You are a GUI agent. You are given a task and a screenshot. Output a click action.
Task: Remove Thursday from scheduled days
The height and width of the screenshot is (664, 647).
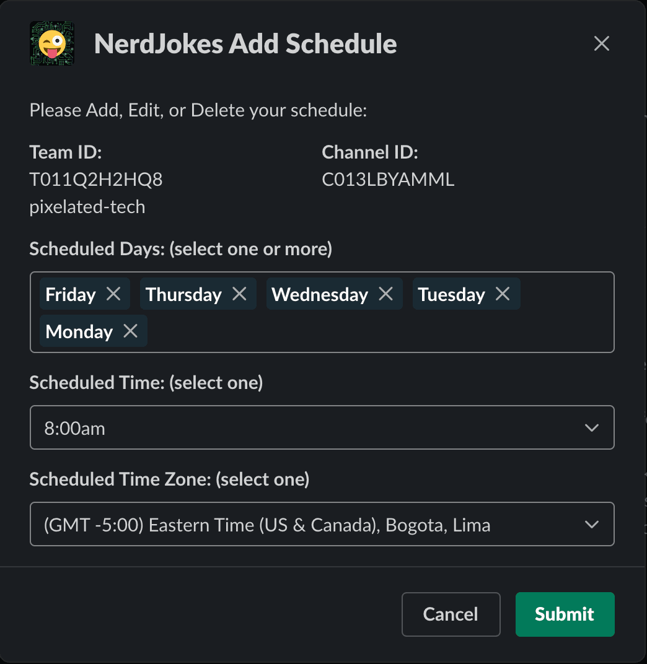[239, 294]
